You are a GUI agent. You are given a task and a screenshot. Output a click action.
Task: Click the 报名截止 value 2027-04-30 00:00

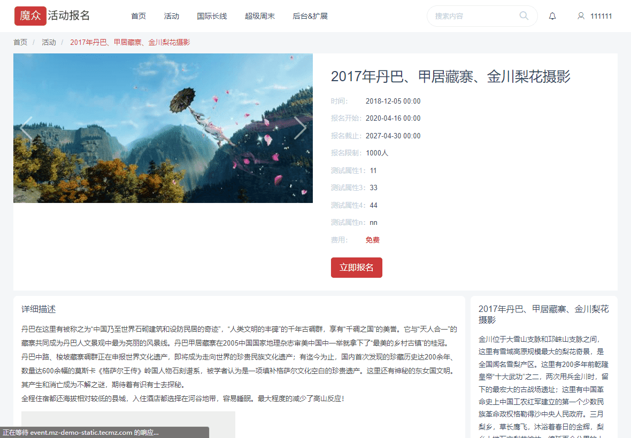pyautogui.click(x=393, y=136)
